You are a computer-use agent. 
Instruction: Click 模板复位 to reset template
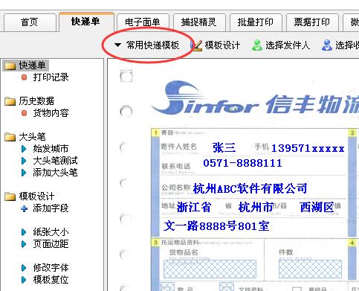[x=51, y=280]
